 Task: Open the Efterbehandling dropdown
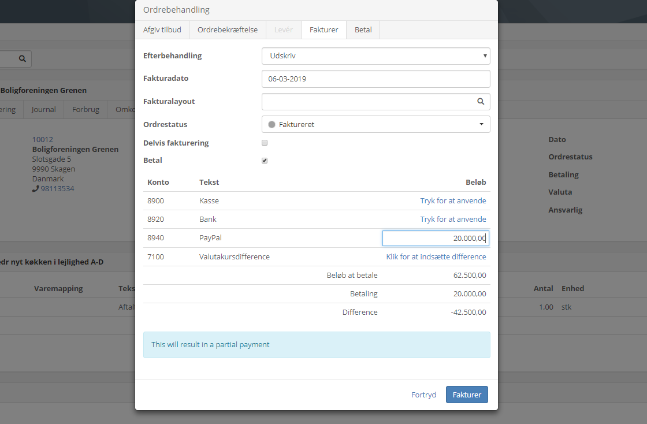pyautogui.click(x=375, y=56)
